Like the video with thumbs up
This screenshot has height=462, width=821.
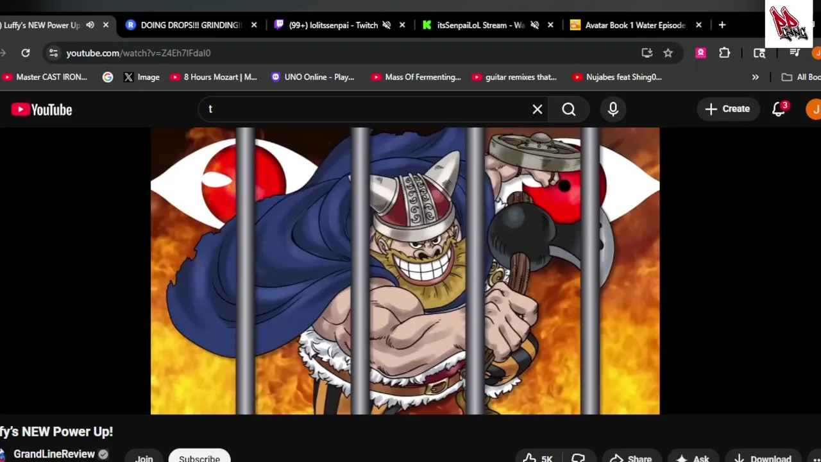[537, 458]
